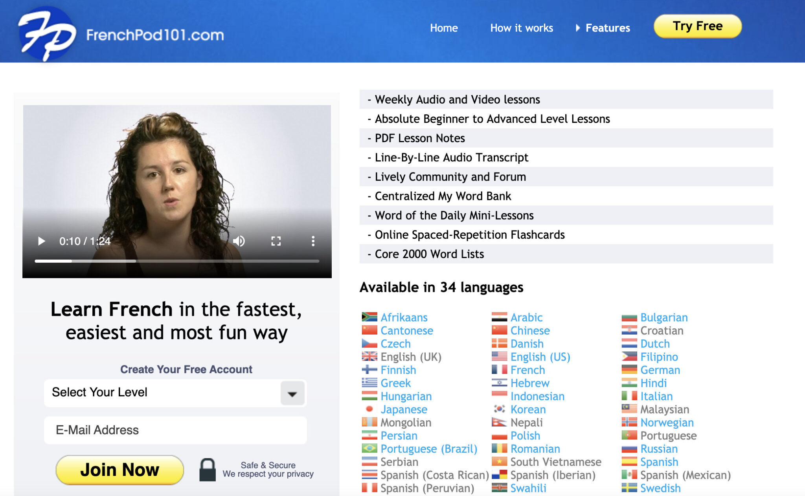805x496 pixels.
Task: Click the 'Malaysian' language text
Action: pyautogui.click(x=665, y=409)
